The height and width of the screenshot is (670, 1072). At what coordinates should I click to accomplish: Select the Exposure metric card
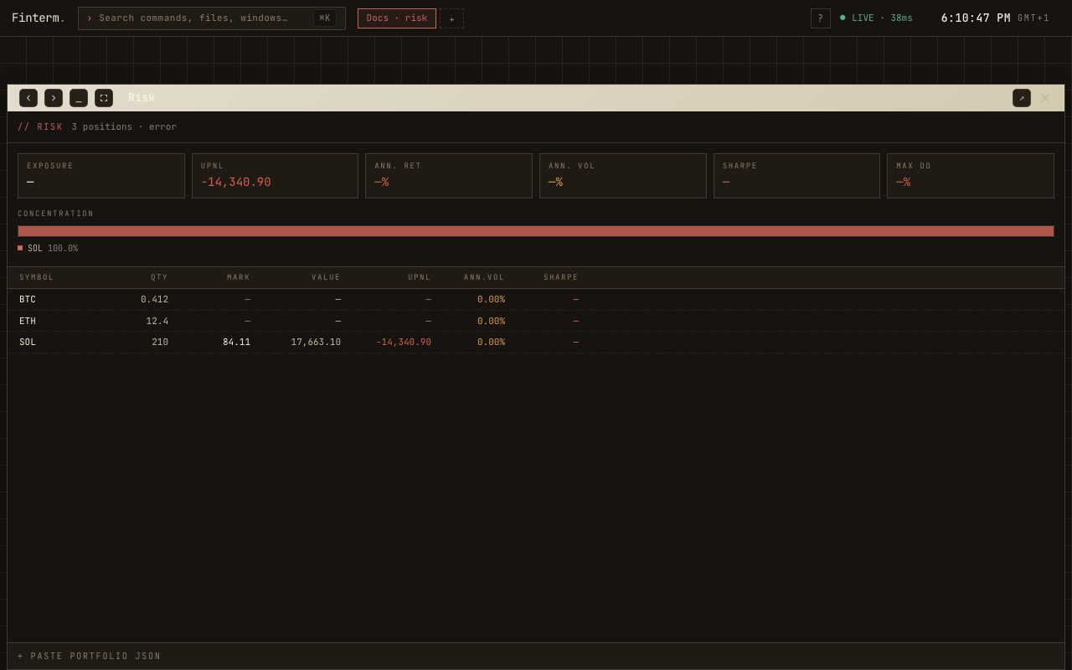101,176
